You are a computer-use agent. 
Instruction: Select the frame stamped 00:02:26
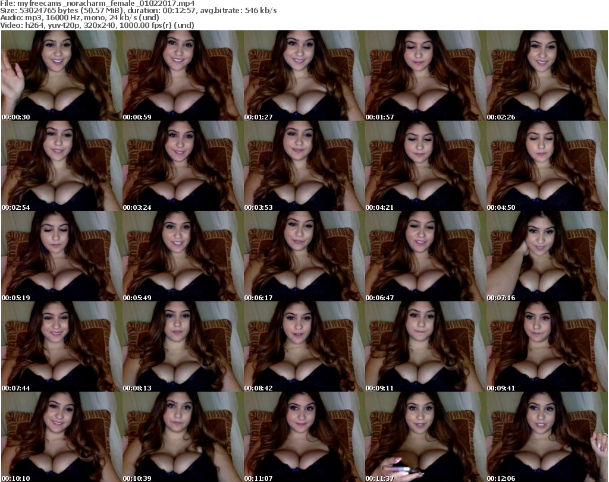[547, 75]
